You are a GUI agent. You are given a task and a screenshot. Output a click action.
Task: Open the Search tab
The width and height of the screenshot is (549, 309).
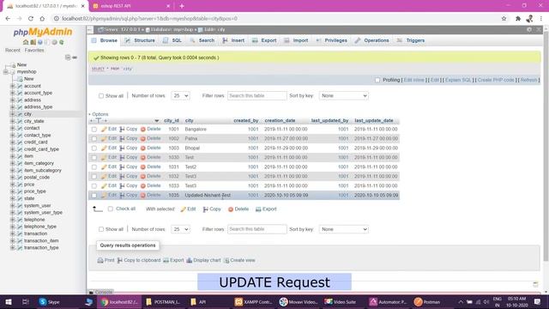click(202, 40)
